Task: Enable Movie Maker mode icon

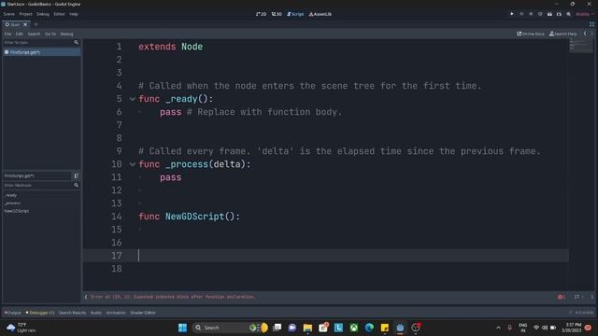Action: [x=568, y=14]
